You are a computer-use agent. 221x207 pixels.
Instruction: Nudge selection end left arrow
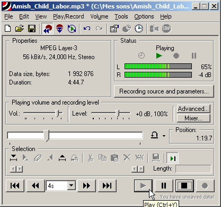pyautogui.click(x=135, y=169)
